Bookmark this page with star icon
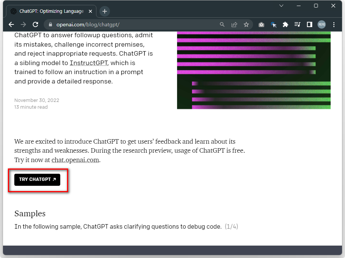 246,24
